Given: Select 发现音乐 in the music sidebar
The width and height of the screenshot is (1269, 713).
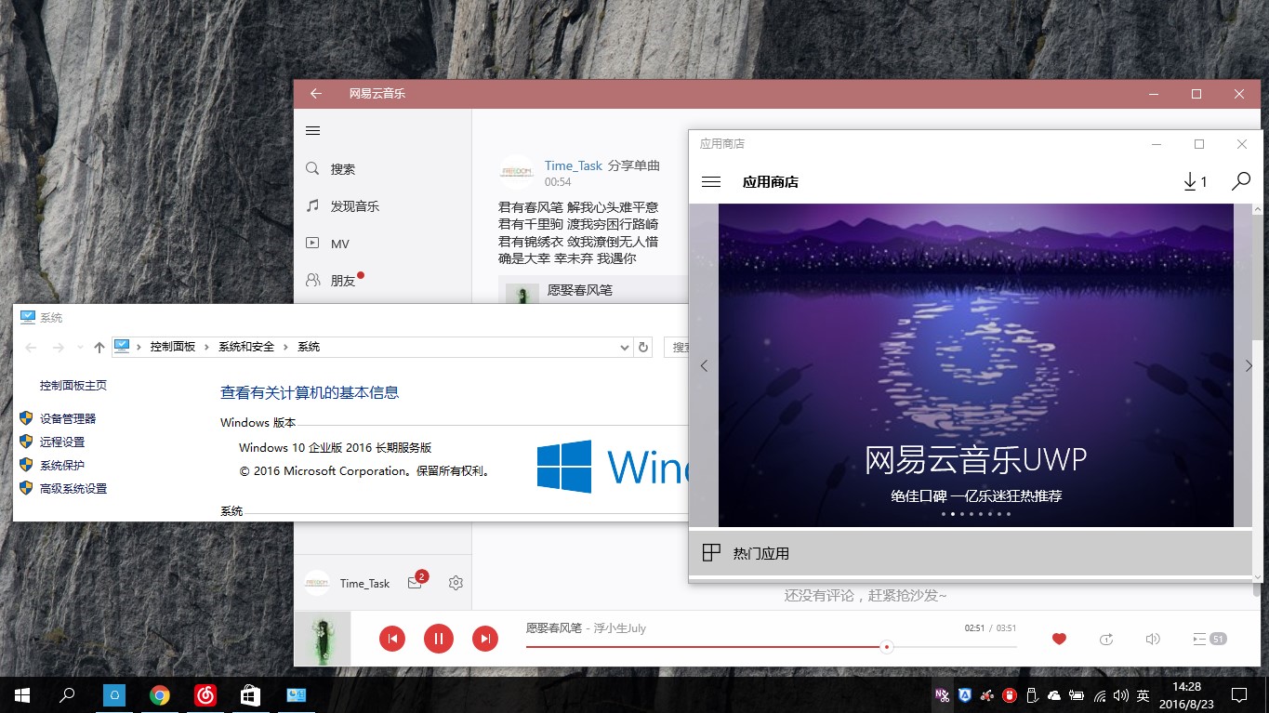Looking at the screenshot, I should coord(354,206).
